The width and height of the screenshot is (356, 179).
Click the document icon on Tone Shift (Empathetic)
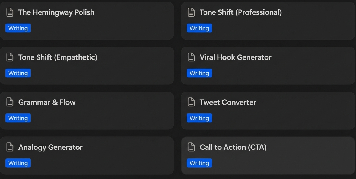[x=10, y=57]
